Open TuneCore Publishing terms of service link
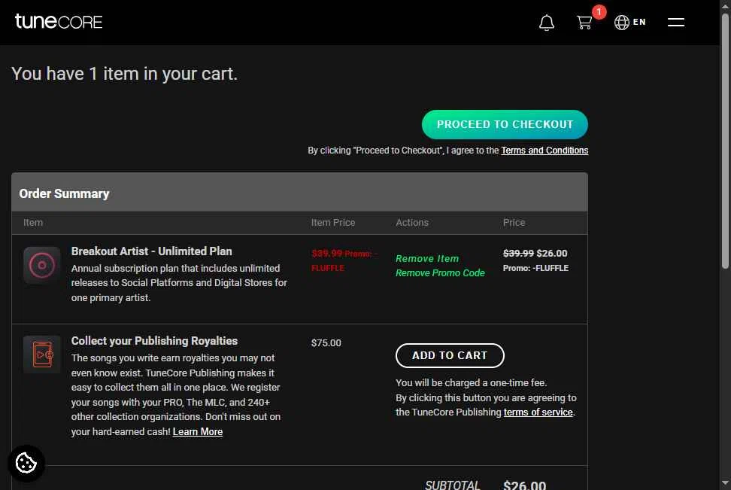731x490 pixels. click(x=538, y=412)
